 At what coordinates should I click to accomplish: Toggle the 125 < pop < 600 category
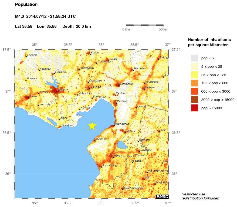pyautogui.click(x=194, y=83)
